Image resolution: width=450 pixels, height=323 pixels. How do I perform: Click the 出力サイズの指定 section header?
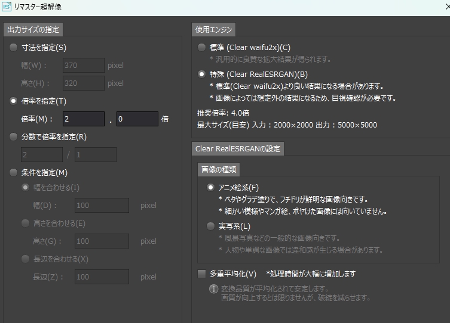point(33,29)
